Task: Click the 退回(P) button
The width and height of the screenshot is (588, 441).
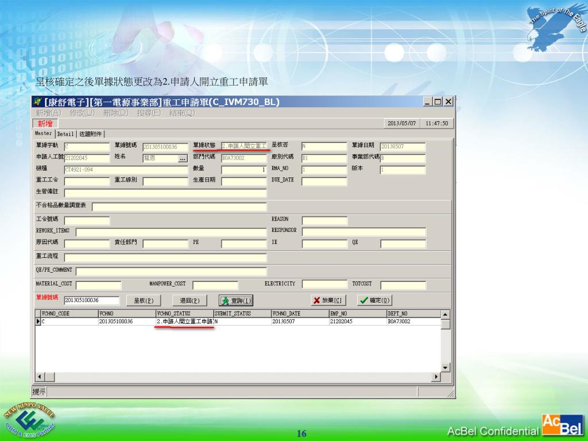Action: tap(189, 300)
